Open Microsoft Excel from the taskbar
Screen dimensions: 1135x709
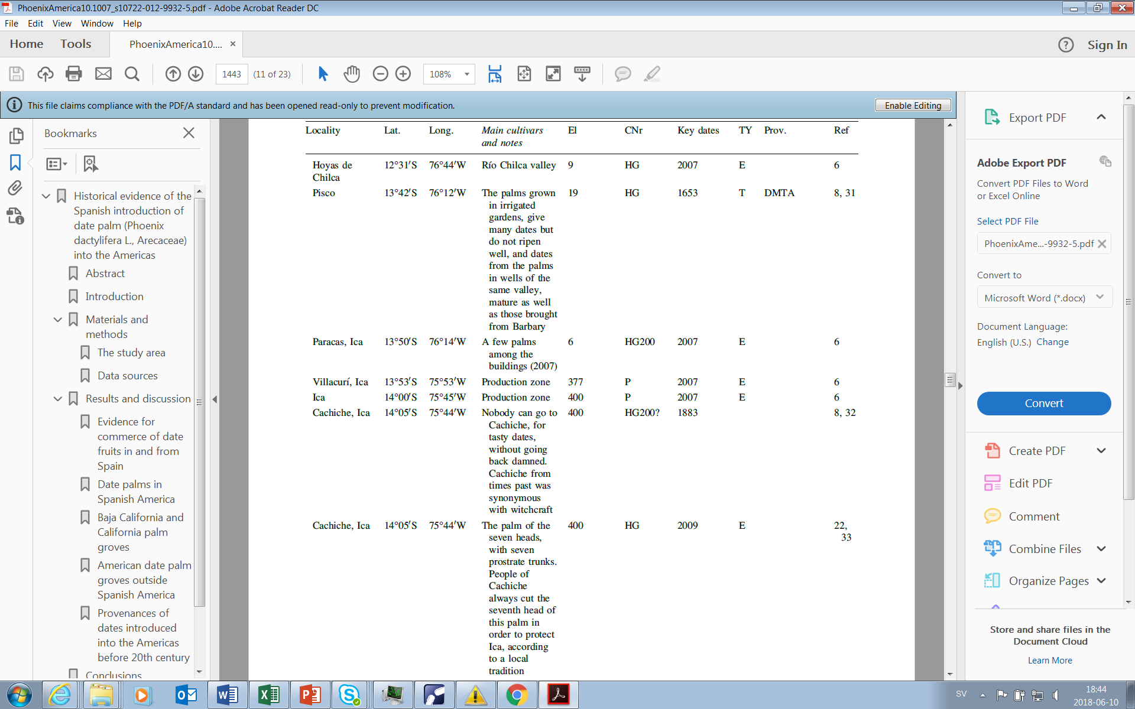[269, 695]
